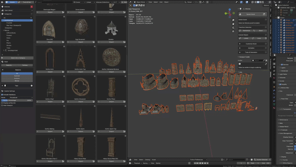Open the viewport Select menu
The height and width of the screenshot is (167, 296).
tap(155, 2)
